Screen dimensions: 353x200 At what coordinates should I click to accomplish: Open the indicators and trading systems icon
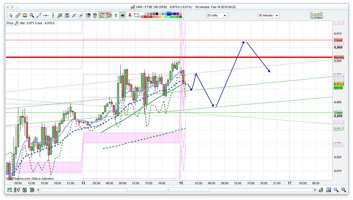tap(316, 15)
